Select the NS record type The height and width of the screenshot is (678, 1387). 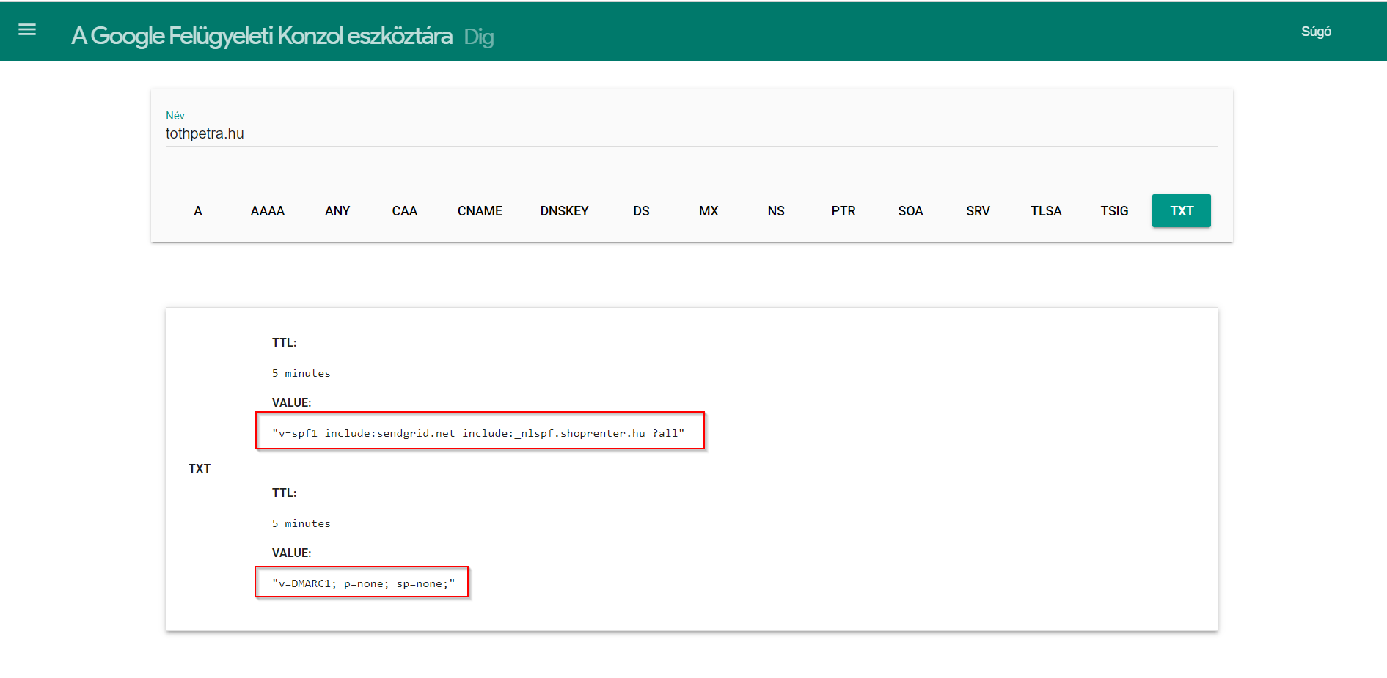coord(776,211)
